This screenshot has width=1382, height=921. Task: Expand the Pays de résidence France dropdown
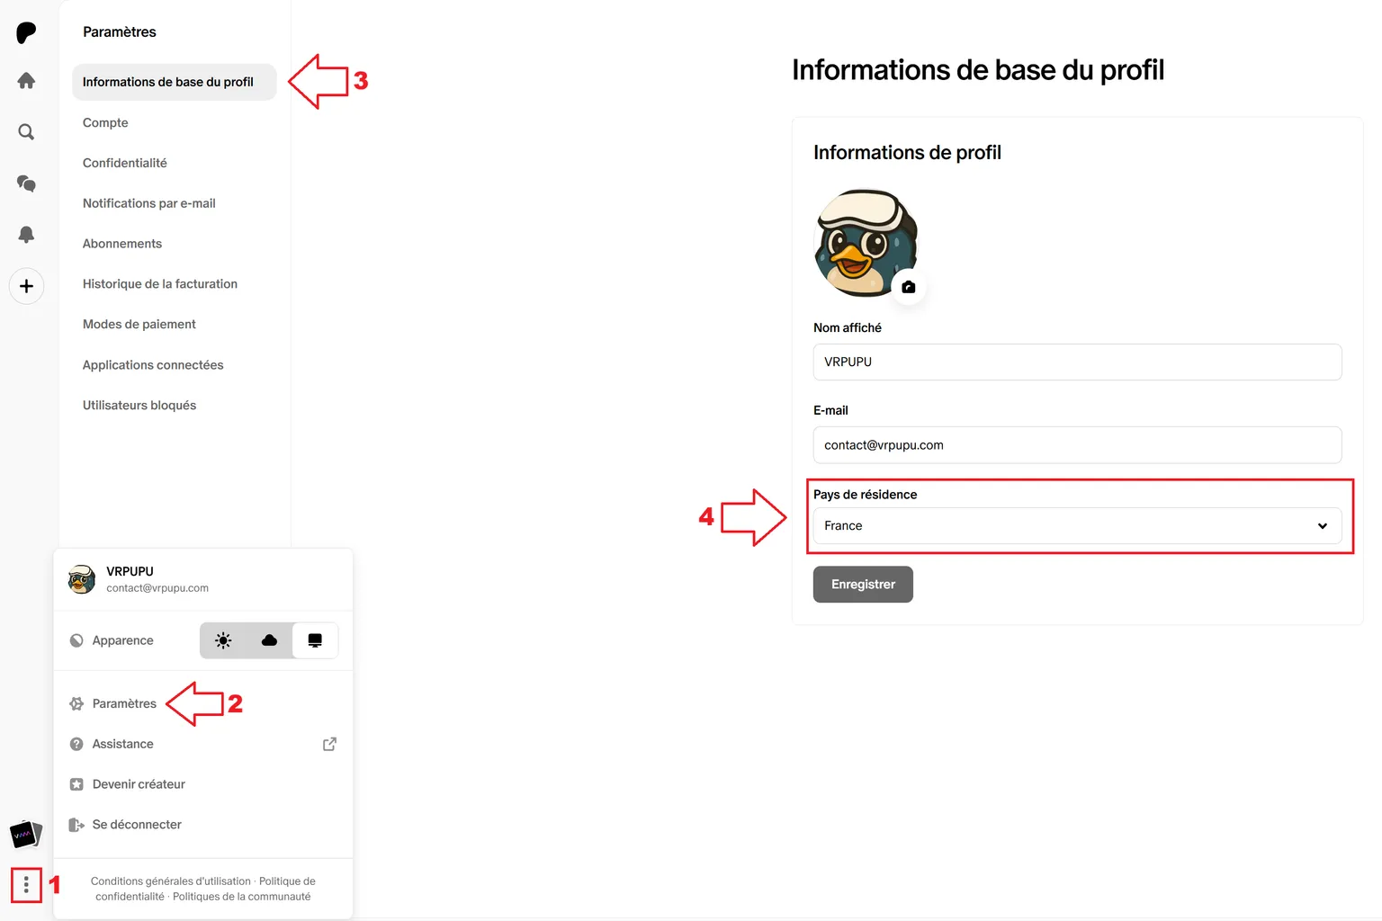(x=1077, y=526)
